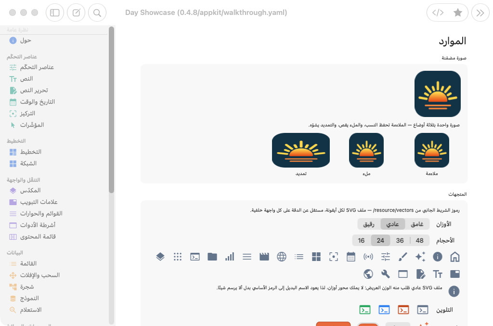The image size is (493, 326).
Task: Choose size 24 segment
Action: pos(380,240)
